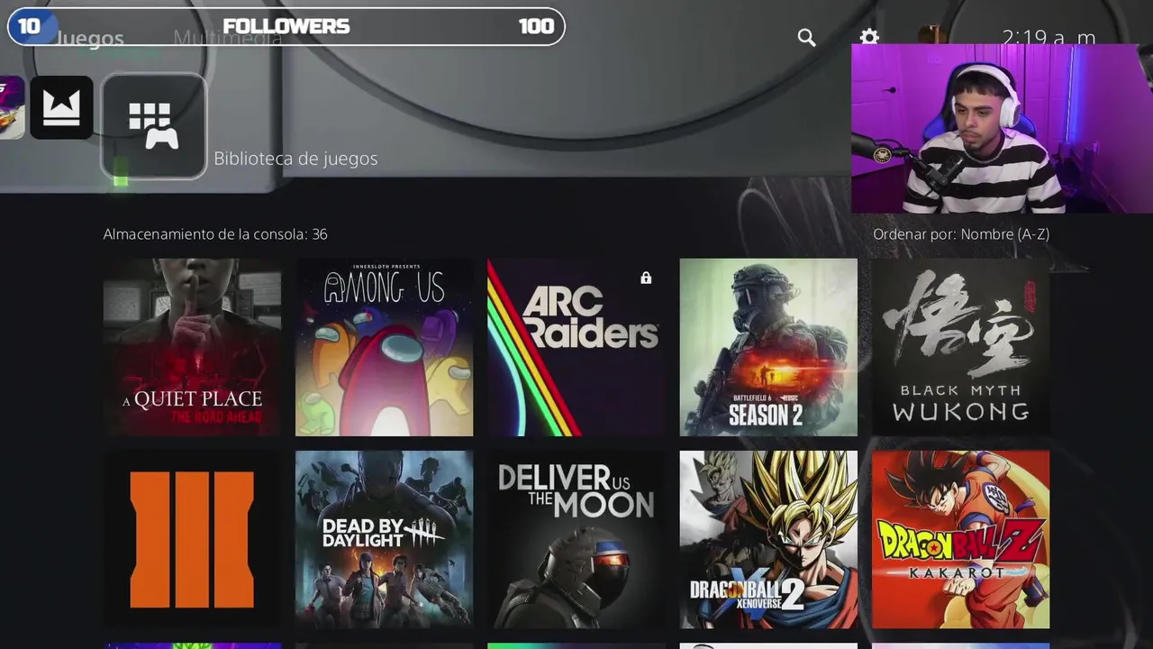1153x649 pixels.
Task: Open Deliver Us The Moon tile
Action: click(576, 539)
